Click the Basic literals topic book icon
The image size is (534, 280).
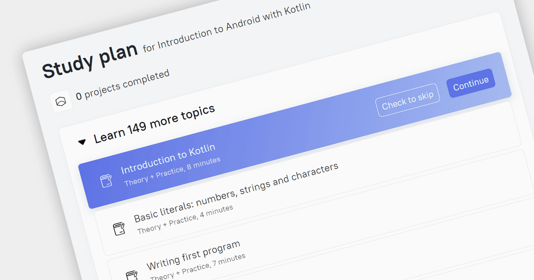pos(118,228)
